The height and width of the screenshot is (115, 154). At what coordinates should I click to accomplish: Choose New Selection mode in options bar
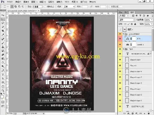click(12, 7)
